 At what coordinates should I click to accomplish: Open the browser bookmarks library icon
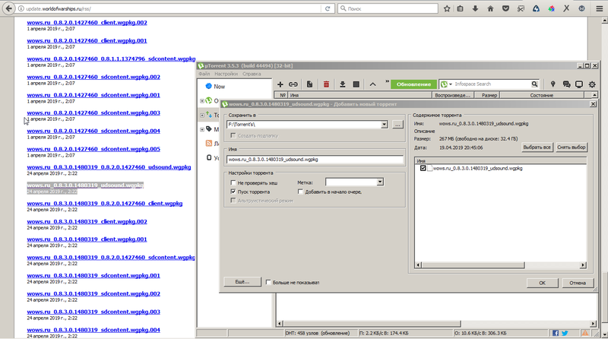461,8
